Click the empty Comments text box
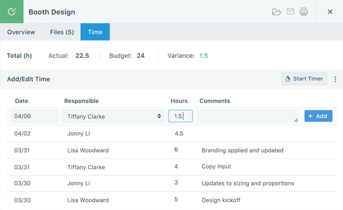This screenshot has height=210, width=343. 247,116
